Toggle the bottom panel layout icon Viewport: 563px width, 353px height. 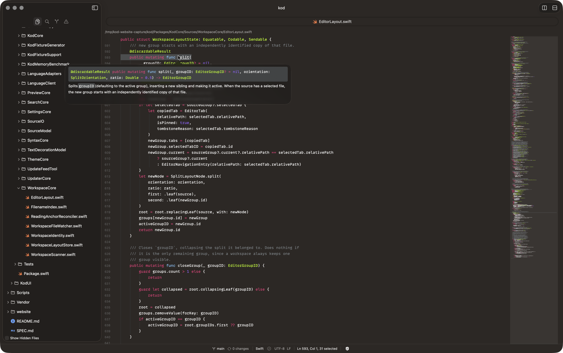click(555, 8)
